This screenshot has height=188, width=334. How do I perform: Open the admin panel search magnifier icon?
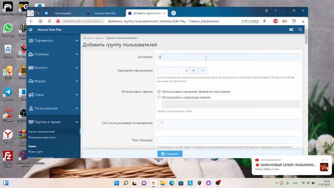tap(300, 30)
